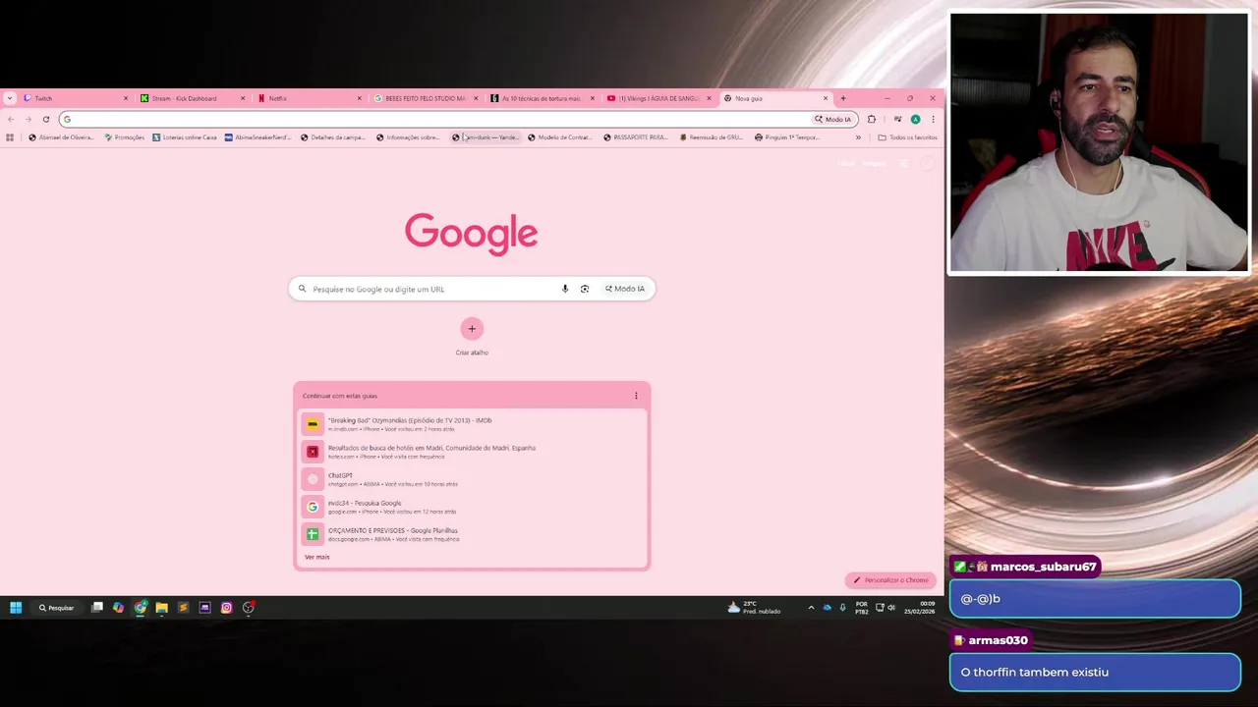
Task: Click the taskbar Pesquisar search box
Action: click(x=57, y=608)
